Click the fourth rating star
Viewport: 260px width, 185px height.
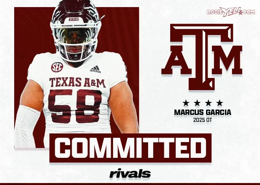220,103
